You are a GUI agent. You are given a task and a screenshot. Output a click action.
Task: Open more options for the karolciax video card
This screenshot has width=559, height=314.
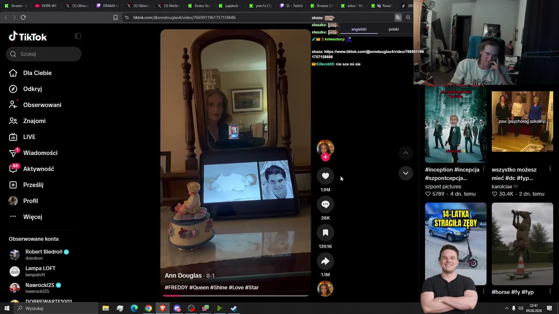coord(550,169)
